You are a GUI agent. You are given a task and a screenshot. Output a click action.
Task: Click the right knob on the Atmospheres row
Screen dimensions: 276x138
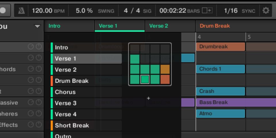tap(39, 114)
